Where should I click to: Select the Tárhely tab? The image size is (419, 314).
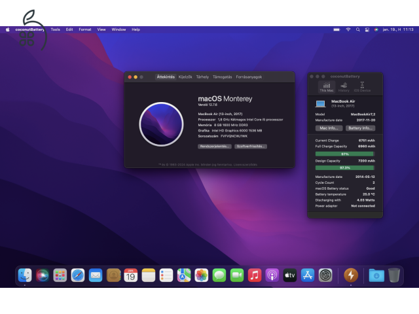202,77
